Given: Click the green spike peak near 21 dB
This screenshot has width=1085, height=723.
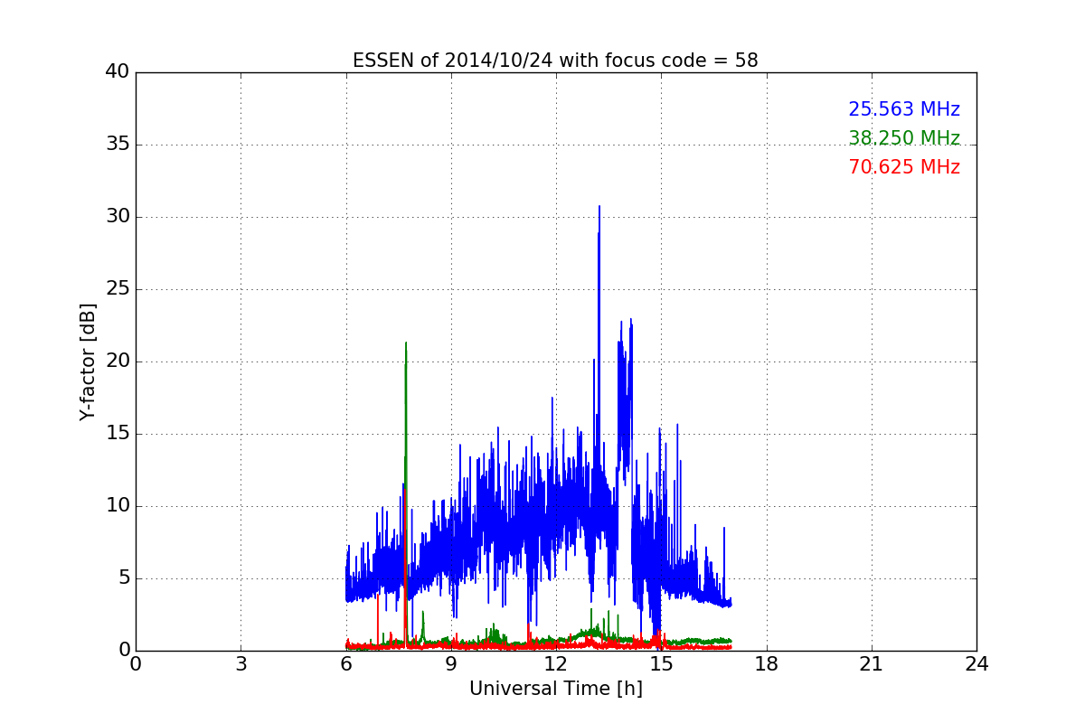Looking at the screenshot, I should tap(406, 343).
